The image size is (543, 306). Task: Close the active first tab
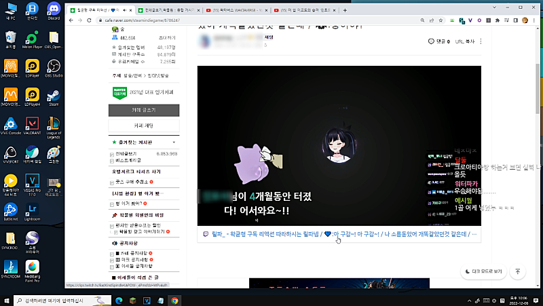tap(130, 10)
